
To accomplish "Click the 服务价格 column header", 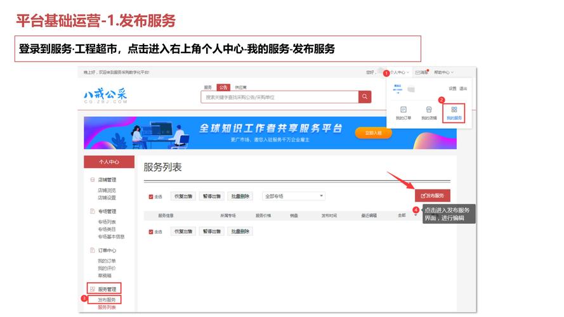I will point(263,216).
